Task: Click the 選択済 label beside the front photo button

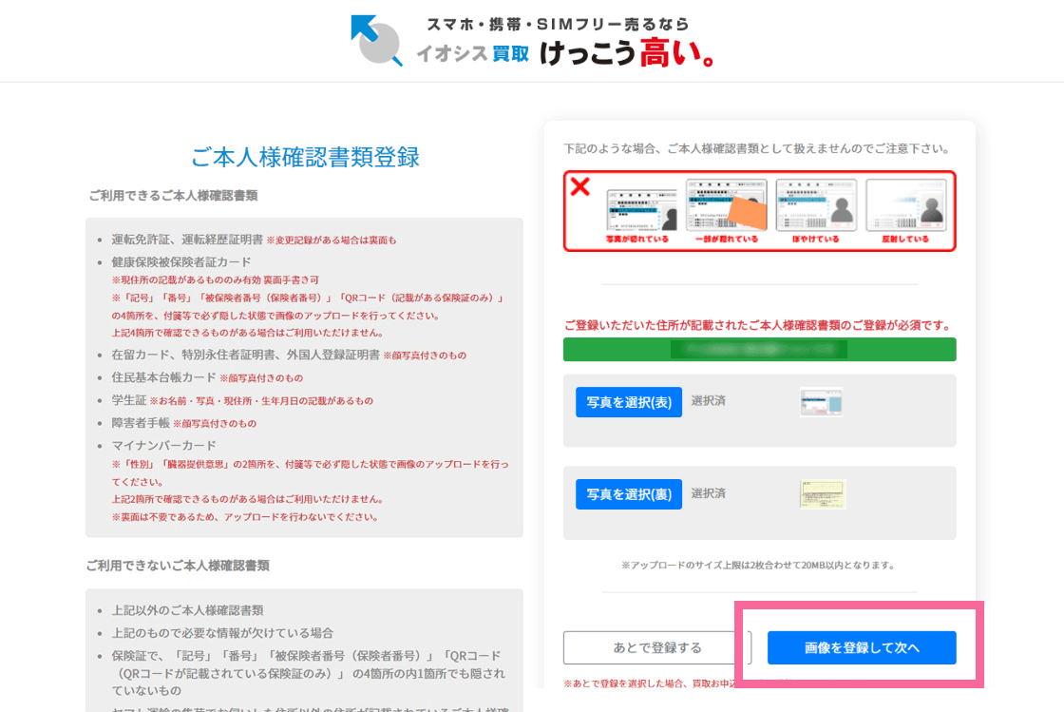Action: pos(708,401)
